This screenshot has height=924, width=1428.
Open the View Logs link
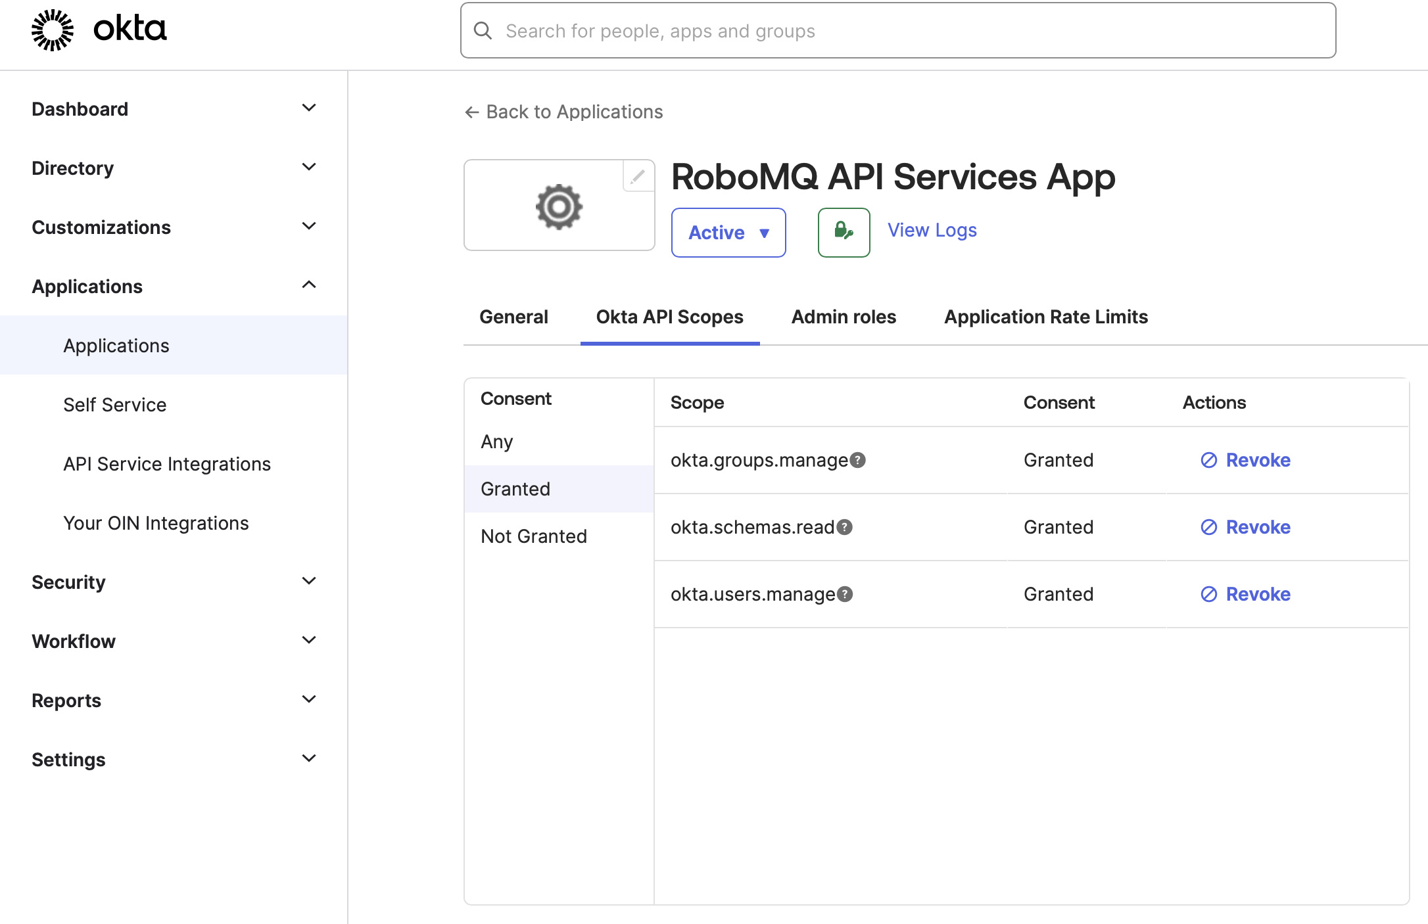point(932,230)
